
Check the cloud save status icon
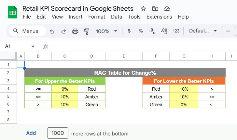pyautogui.click(x=167, y=9)
